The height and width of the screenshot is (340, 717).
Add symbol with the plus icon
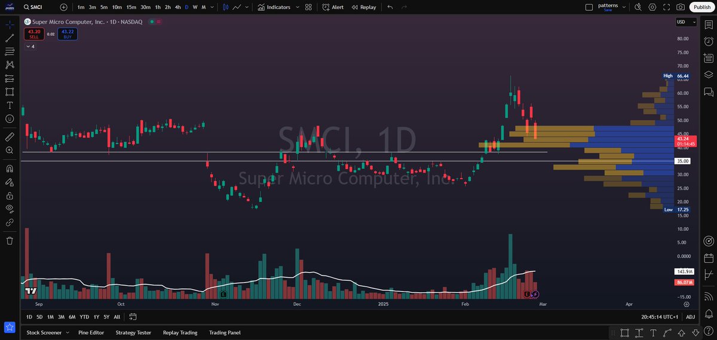(x=64, y=7)
